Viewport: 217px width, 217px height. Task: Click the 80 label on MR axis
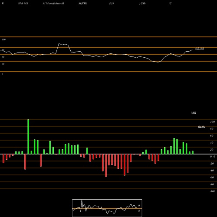pos(212,129)
